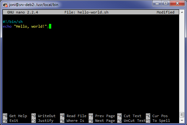Viewport: 187px width, 125px height.
Task: Click the ^C Cur Pos shortcut
Action: pos(157,116)
